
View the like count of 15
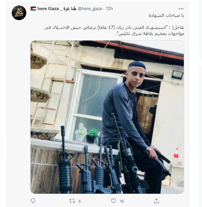coord(122,201)
